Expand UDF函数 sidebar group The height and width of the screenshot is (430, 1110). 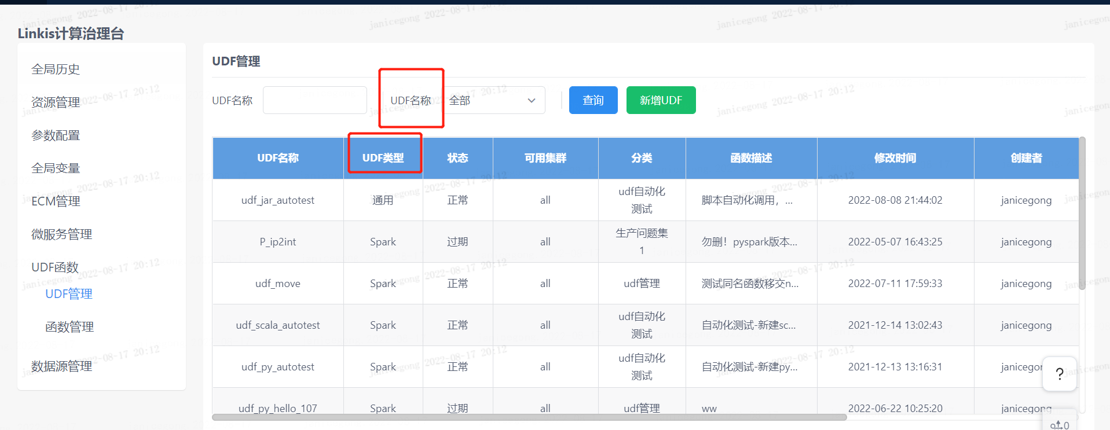pyautogui.click(x=55, y=267)
